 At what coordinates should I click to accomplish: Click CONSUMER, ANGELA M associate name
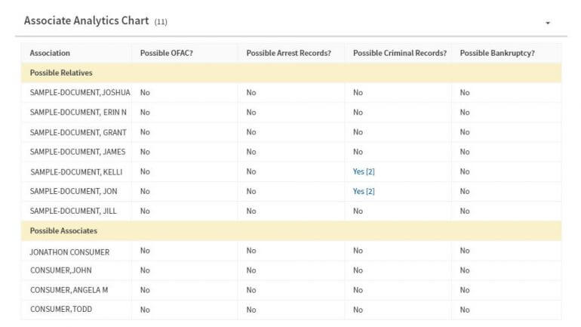(x=69, y=290)
